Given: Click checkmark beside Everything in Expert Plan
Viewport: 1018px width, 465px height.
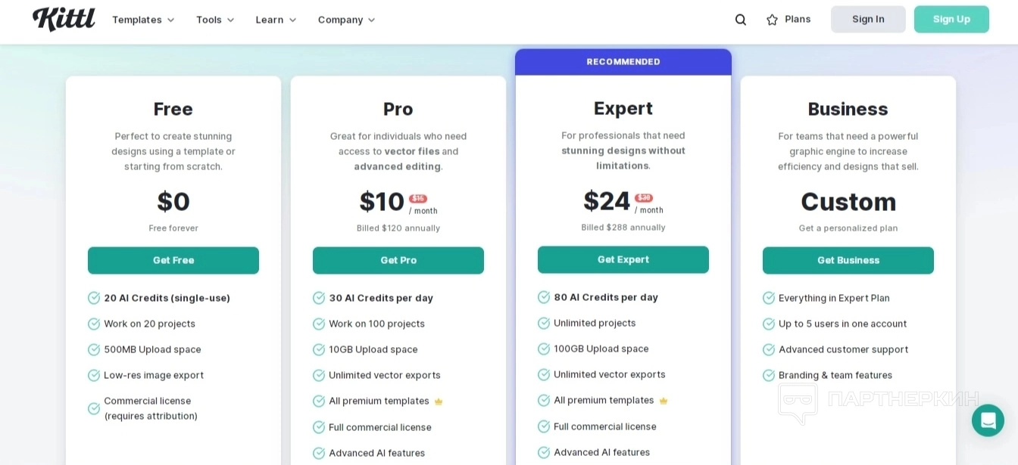Looking at the screenshot, I should (769, 298).
